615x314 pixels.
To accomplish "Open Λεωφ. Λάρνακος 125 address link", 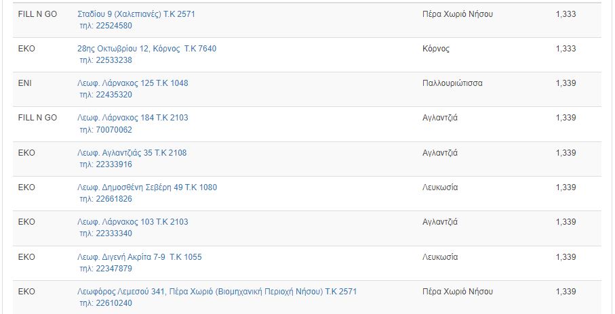I will 133,83.
